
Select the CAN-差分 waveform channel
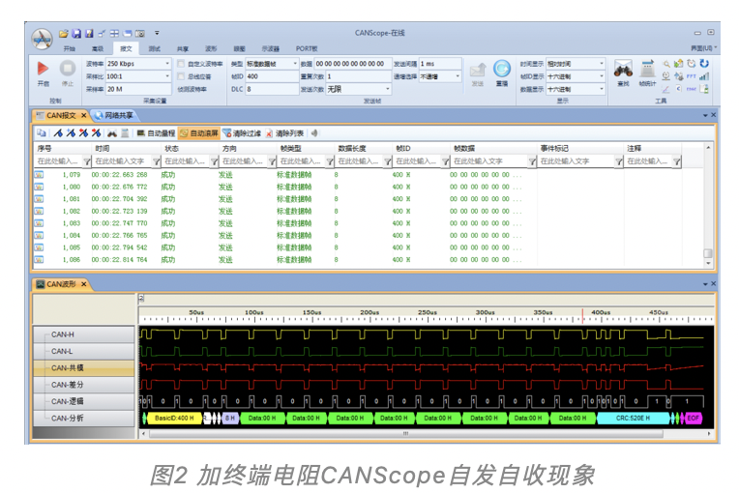[84, 385]
